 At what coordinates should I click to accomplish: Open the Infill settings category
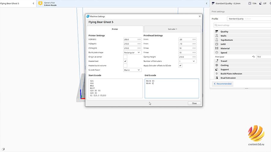242,44
